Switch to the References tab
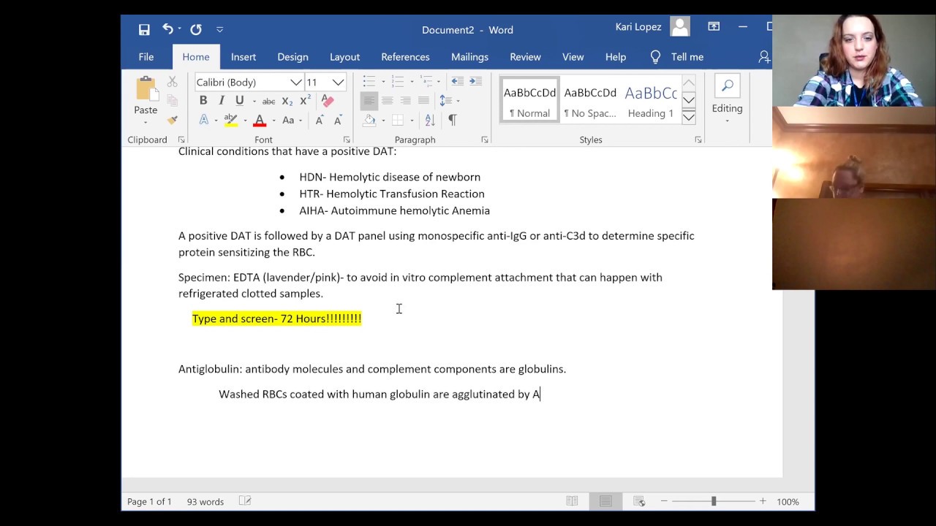This screenshot has height=526, width=936. tap(405, 57)
